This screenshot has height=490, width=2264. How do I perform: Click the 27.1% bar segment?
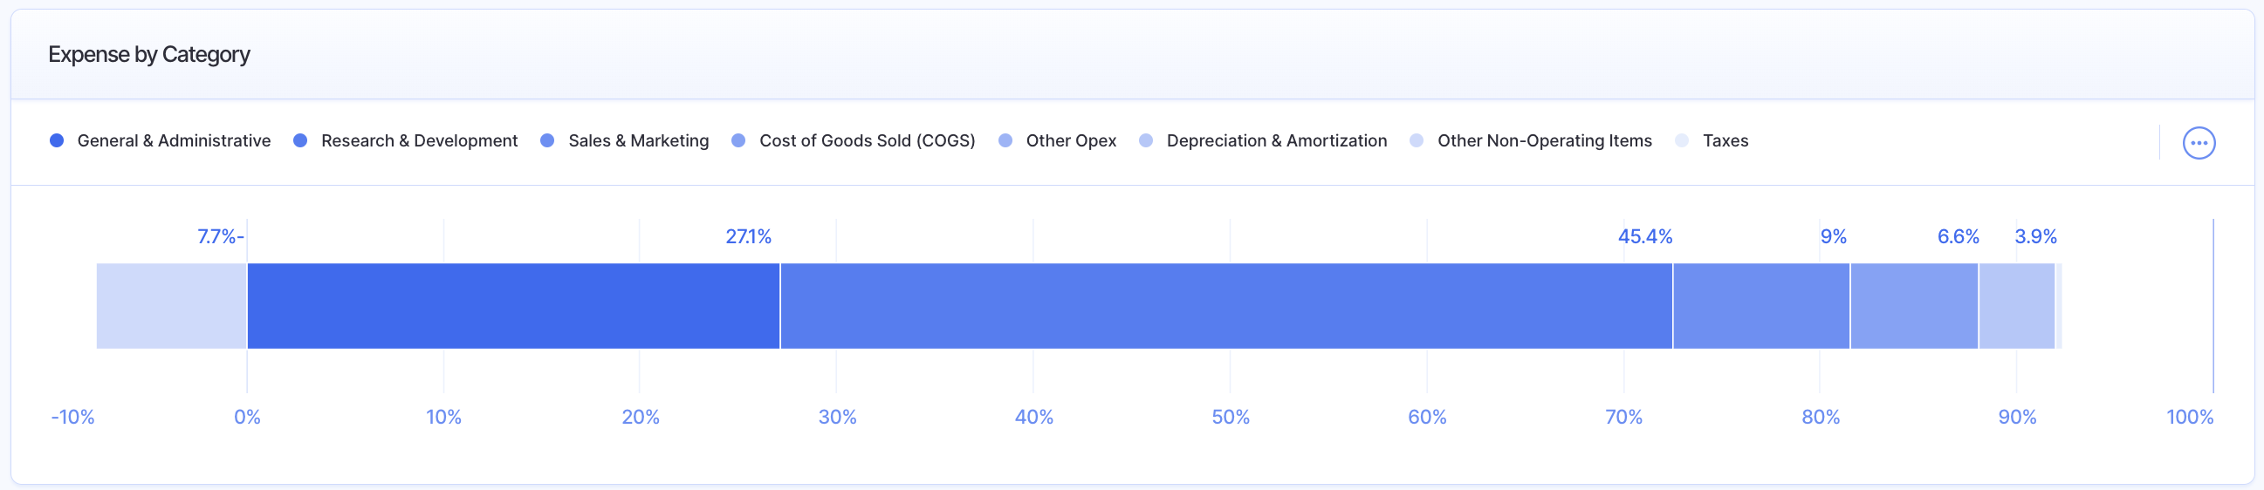pyautogui.click(x=513, y=305)
